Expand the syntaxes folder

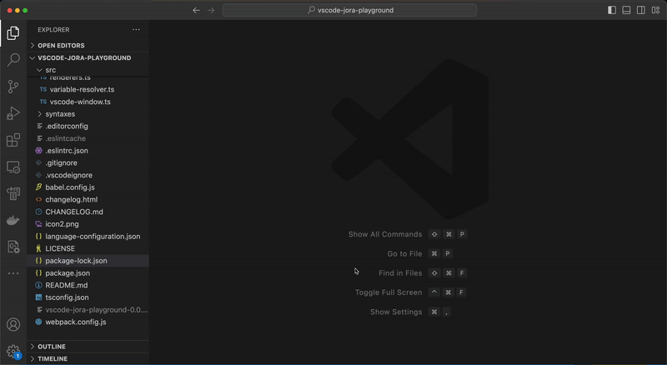pos(88,114)
